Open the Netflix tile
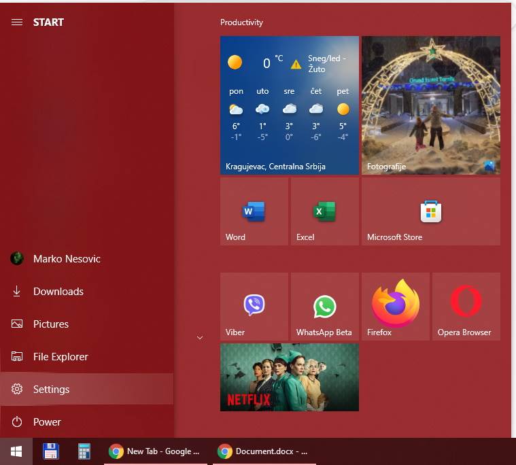This screenshot has width=516, height=465. pyautogui.click(x=289, y=377)
